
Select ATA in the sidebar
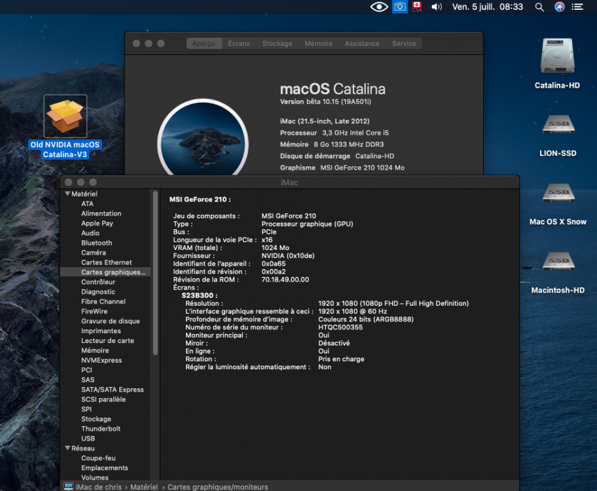(x=87, y=204)
